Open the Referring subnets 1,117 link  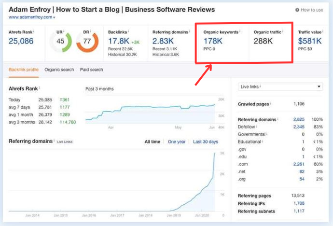(x=299, y=211)
